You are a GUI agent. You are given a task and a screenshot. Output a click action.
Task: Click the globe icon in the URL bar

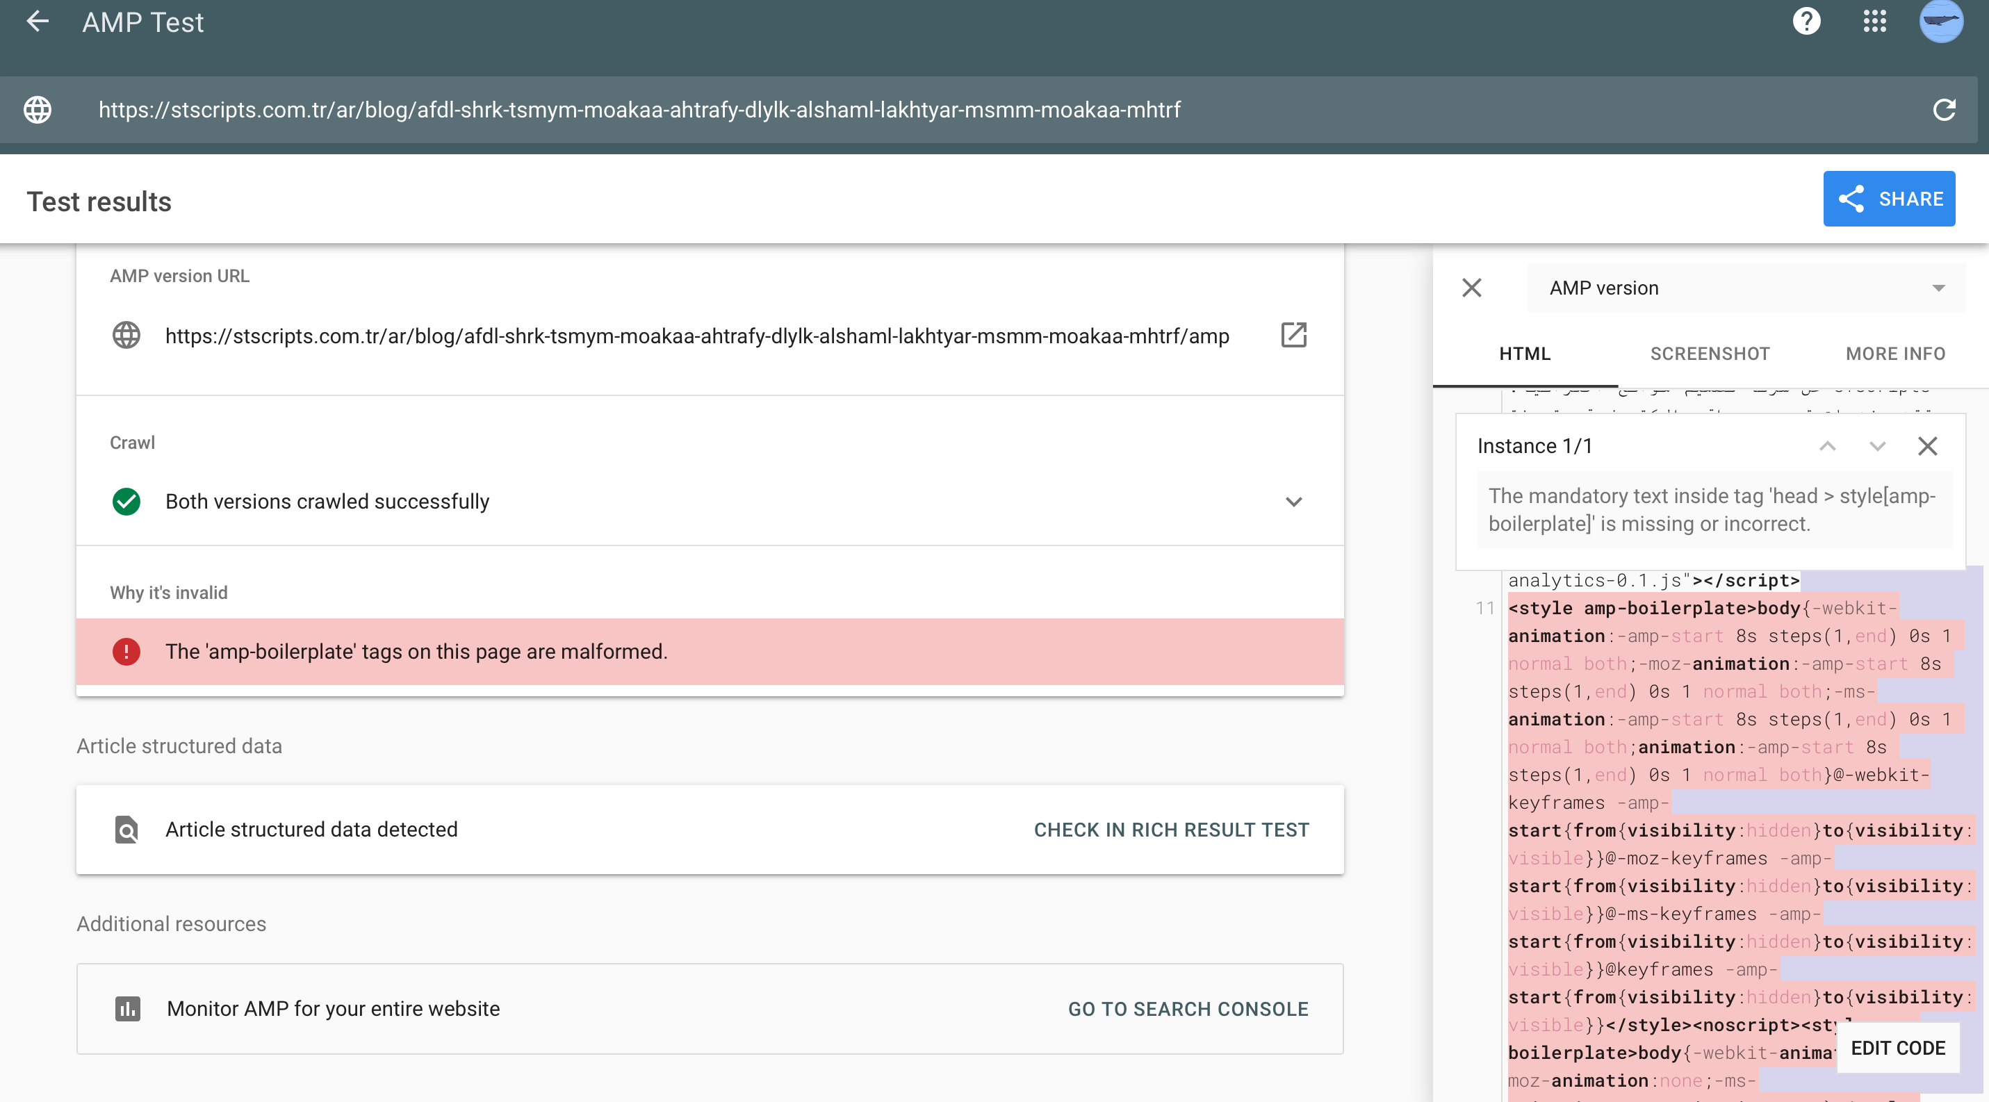[x=37, y=110]
